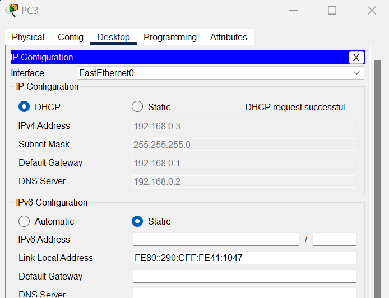The width and height of the screenshot is (389, 298).
Task: Close the IP Configuration panel with X
Action: (356, 58)
